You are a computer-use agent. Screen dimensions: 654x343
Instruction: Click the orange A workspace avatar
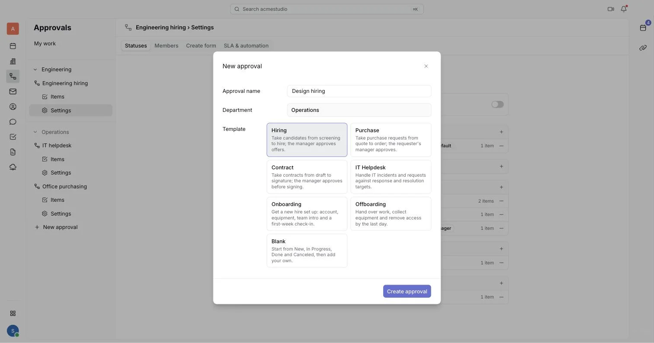pyautogui.click(x=13, y=29)
